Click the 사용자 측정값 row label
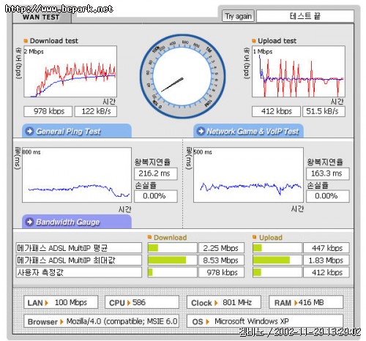This screenshot has height=341, width=366. [79, 272]
